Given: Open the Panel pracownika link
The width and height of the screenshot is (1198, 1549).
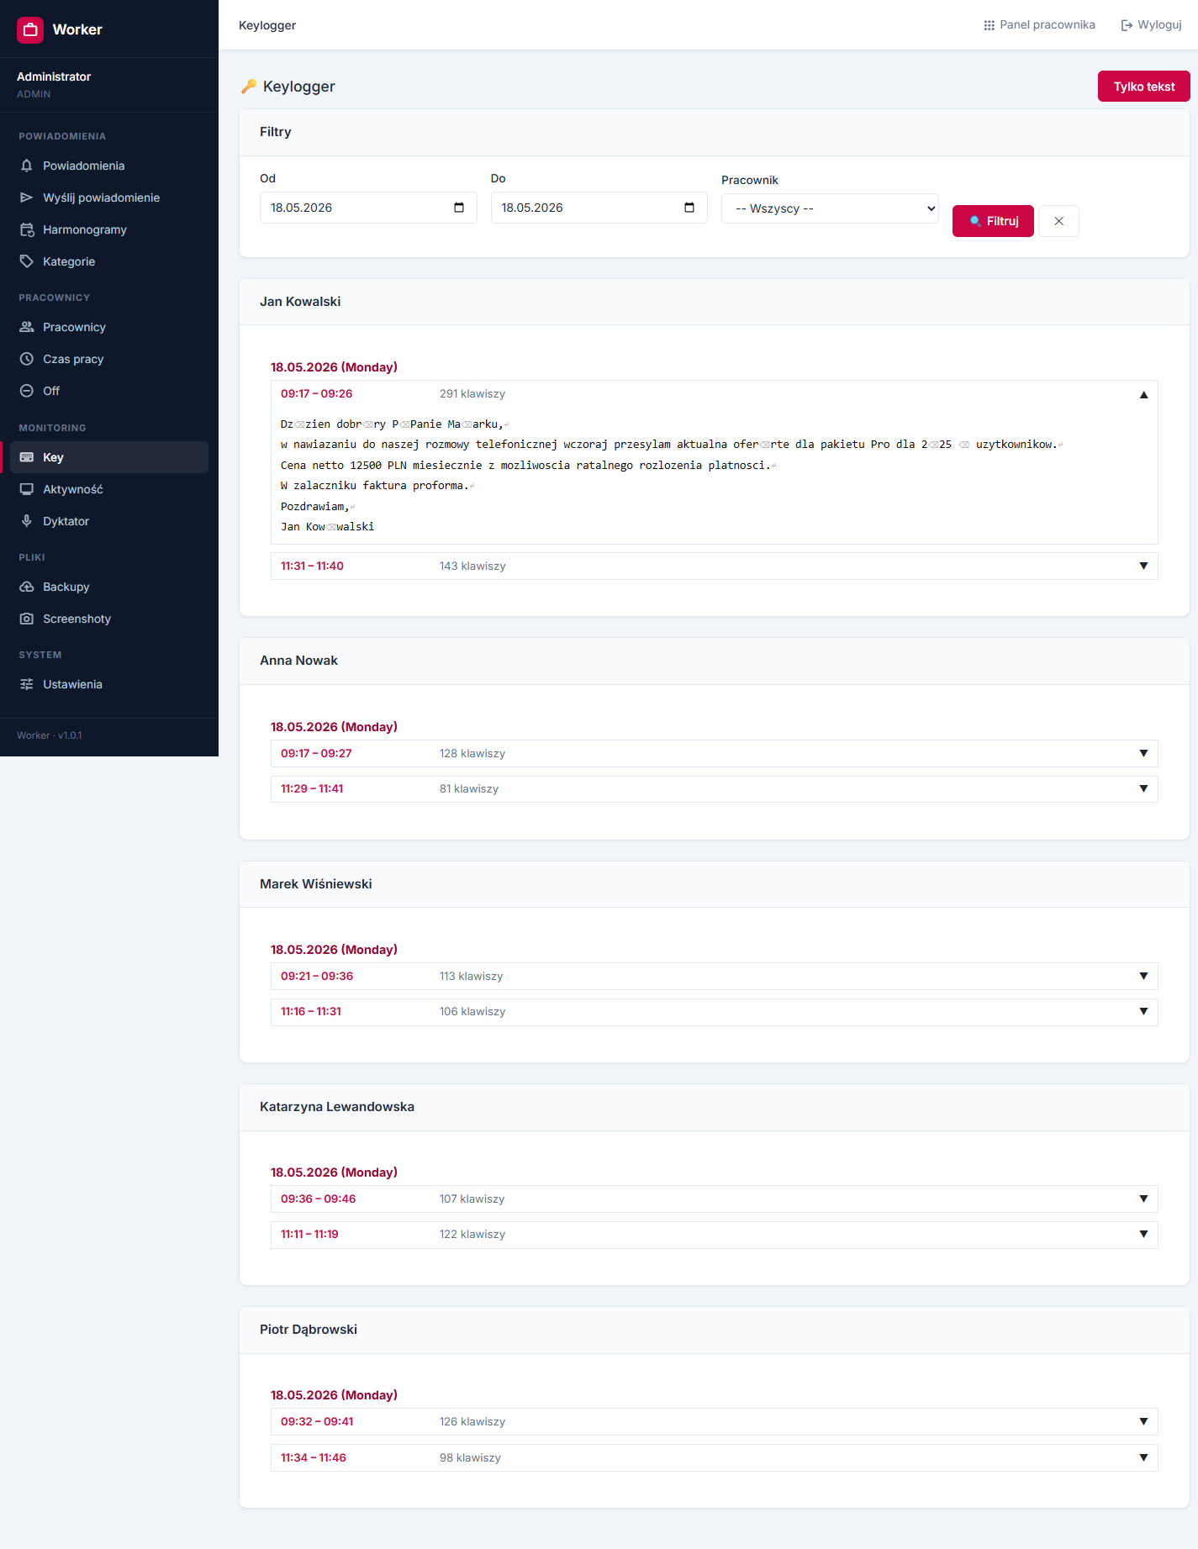Looking at the screenshot, I should pos(1039,25).
